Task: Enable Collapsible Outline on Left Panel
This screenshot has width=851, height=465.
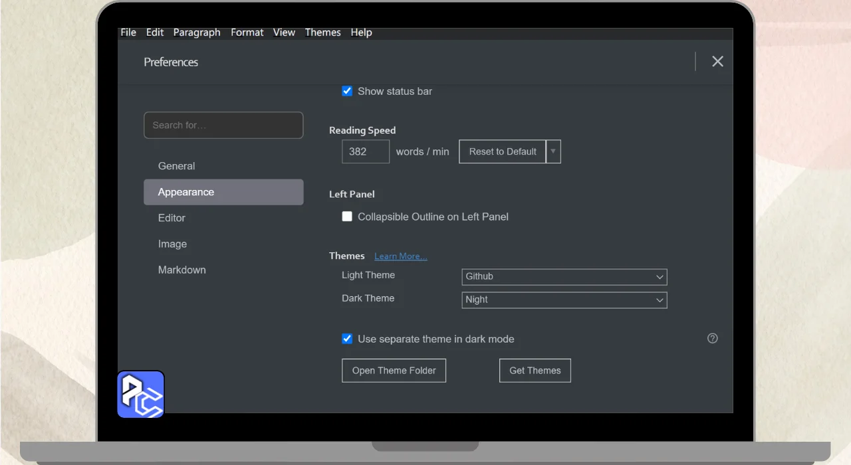Action: pyautogui.click(x=347, y=217)
